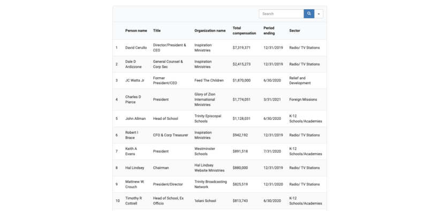Click the $825,519 compensation value
Viewport: 439px width, 211px height.
(x=240, y=184)
